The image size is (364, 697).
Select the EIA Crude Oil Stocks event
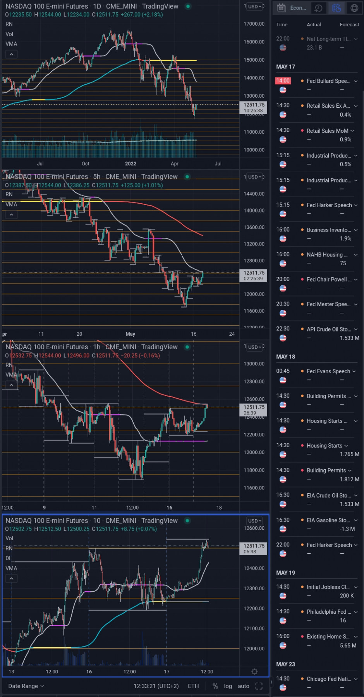click(317, 500)
